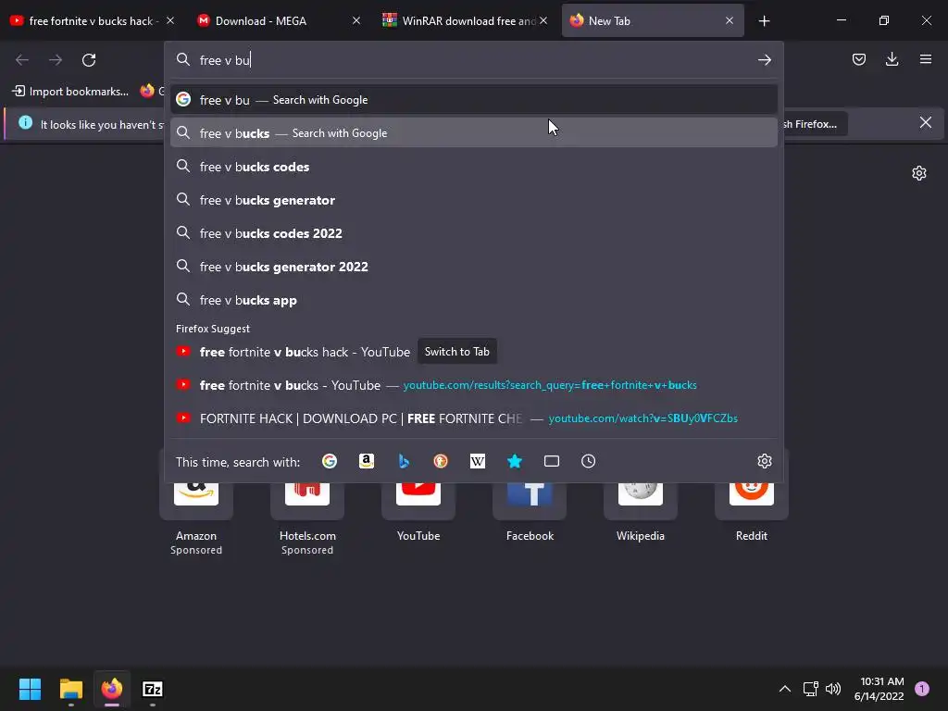948x711 pixels.
Task: Click the info icon in notification bar
Action: [x=25, y=123]
